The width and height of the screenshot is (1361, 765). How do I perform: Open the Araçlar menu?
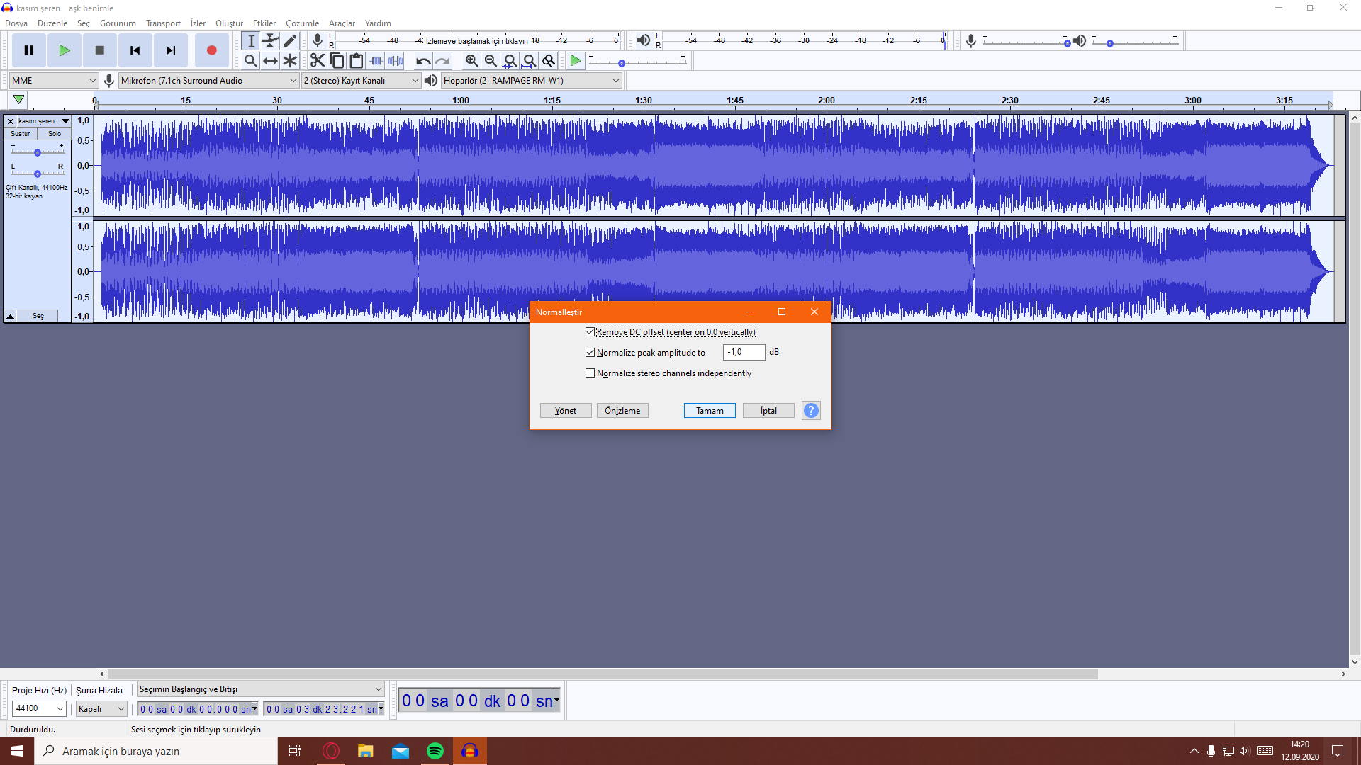click(x=342, y=23)
